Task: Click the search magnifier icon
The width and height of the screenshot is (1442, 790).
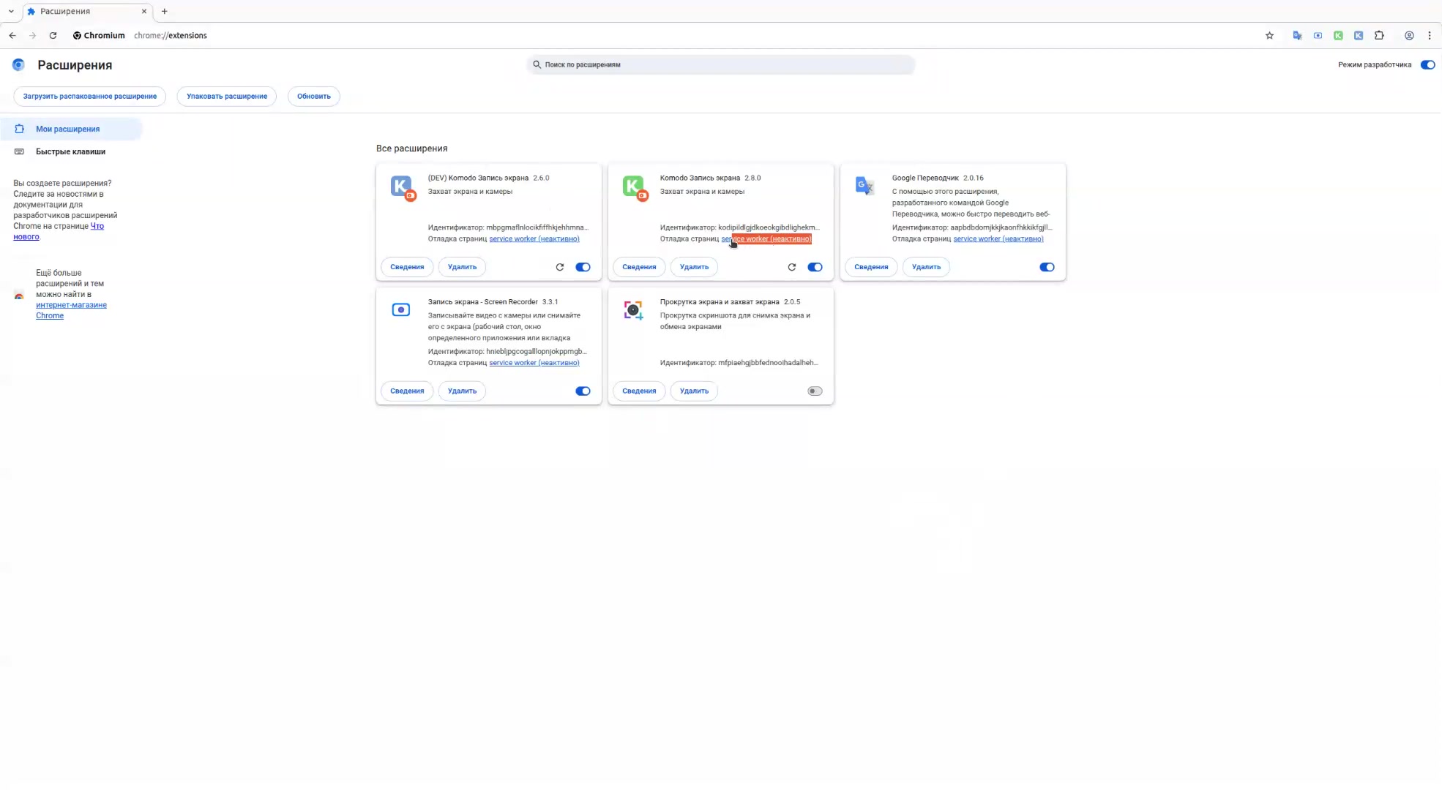Action: (x=537, y=64)
